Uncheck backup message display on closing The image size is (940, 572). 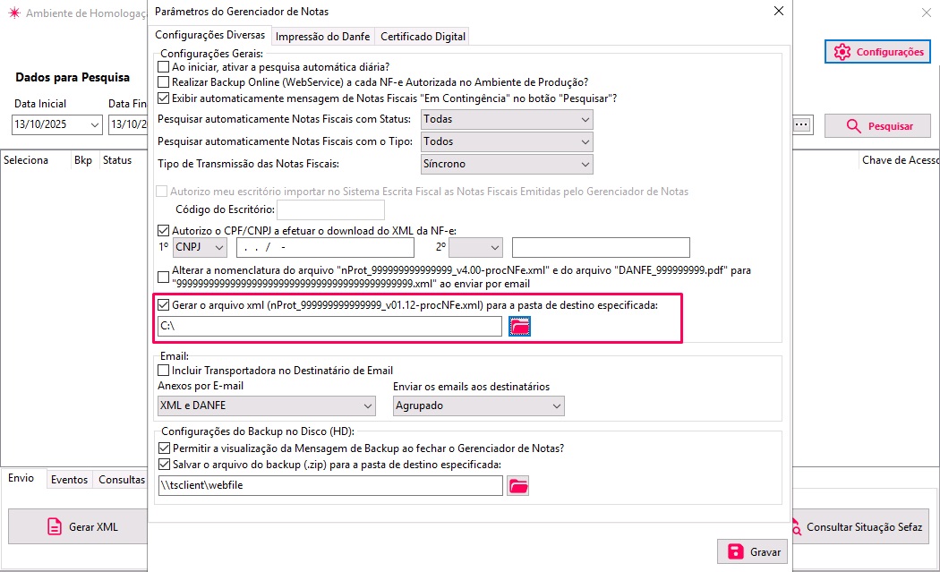click(163, 448)
